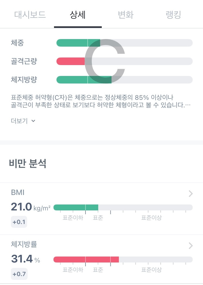This screenshot has width=203, height=285.
Task: Tap the 체지방률 red gauge bar
Action: click(86, 260)
